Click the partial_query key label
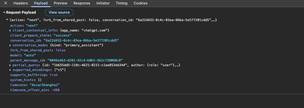 click(25, 65)
